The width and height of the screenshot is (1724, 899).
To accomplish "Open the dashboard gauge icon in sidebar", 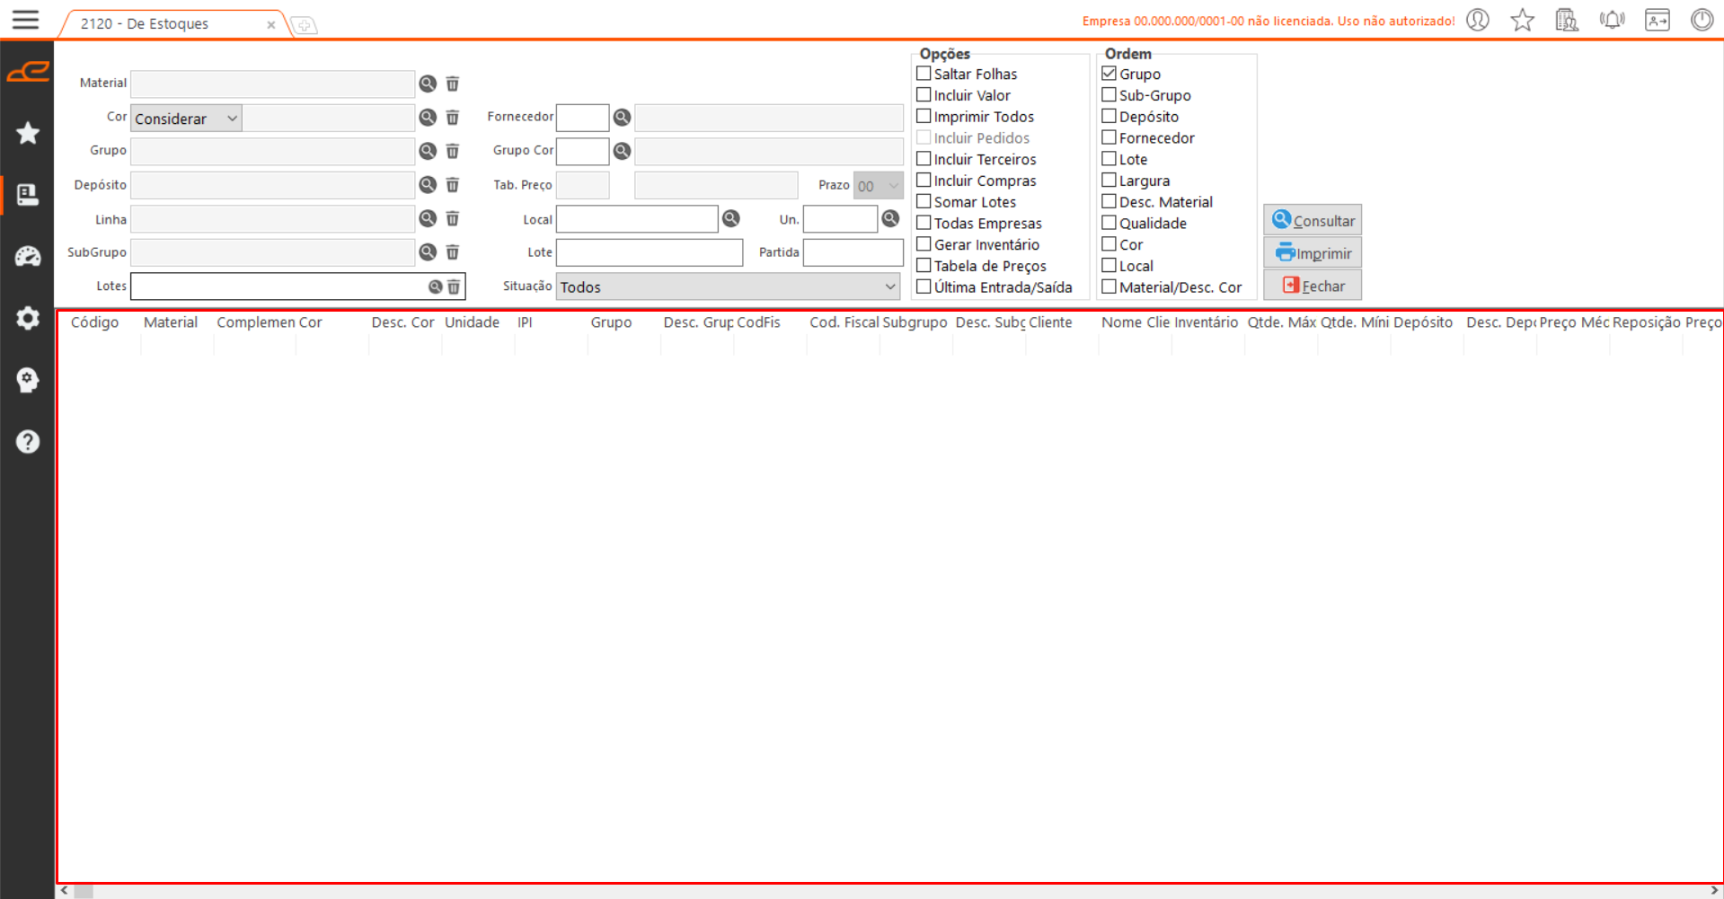I will [x=28, y=257].
